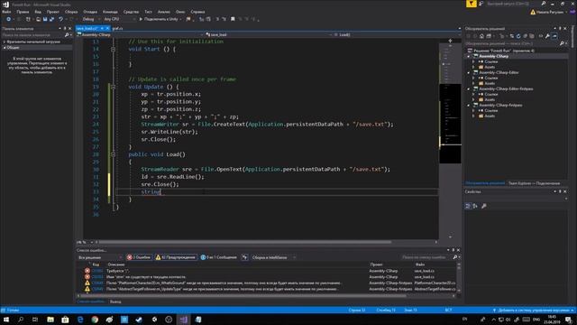Viewport: 577px width, 325px height.
Task: Click the Code column header in error list
Action: coord(96,265)
